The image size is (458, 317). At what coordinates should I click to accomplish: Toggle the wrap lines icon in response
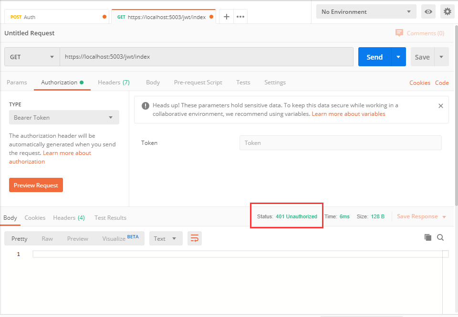click(x=194, y=238)
